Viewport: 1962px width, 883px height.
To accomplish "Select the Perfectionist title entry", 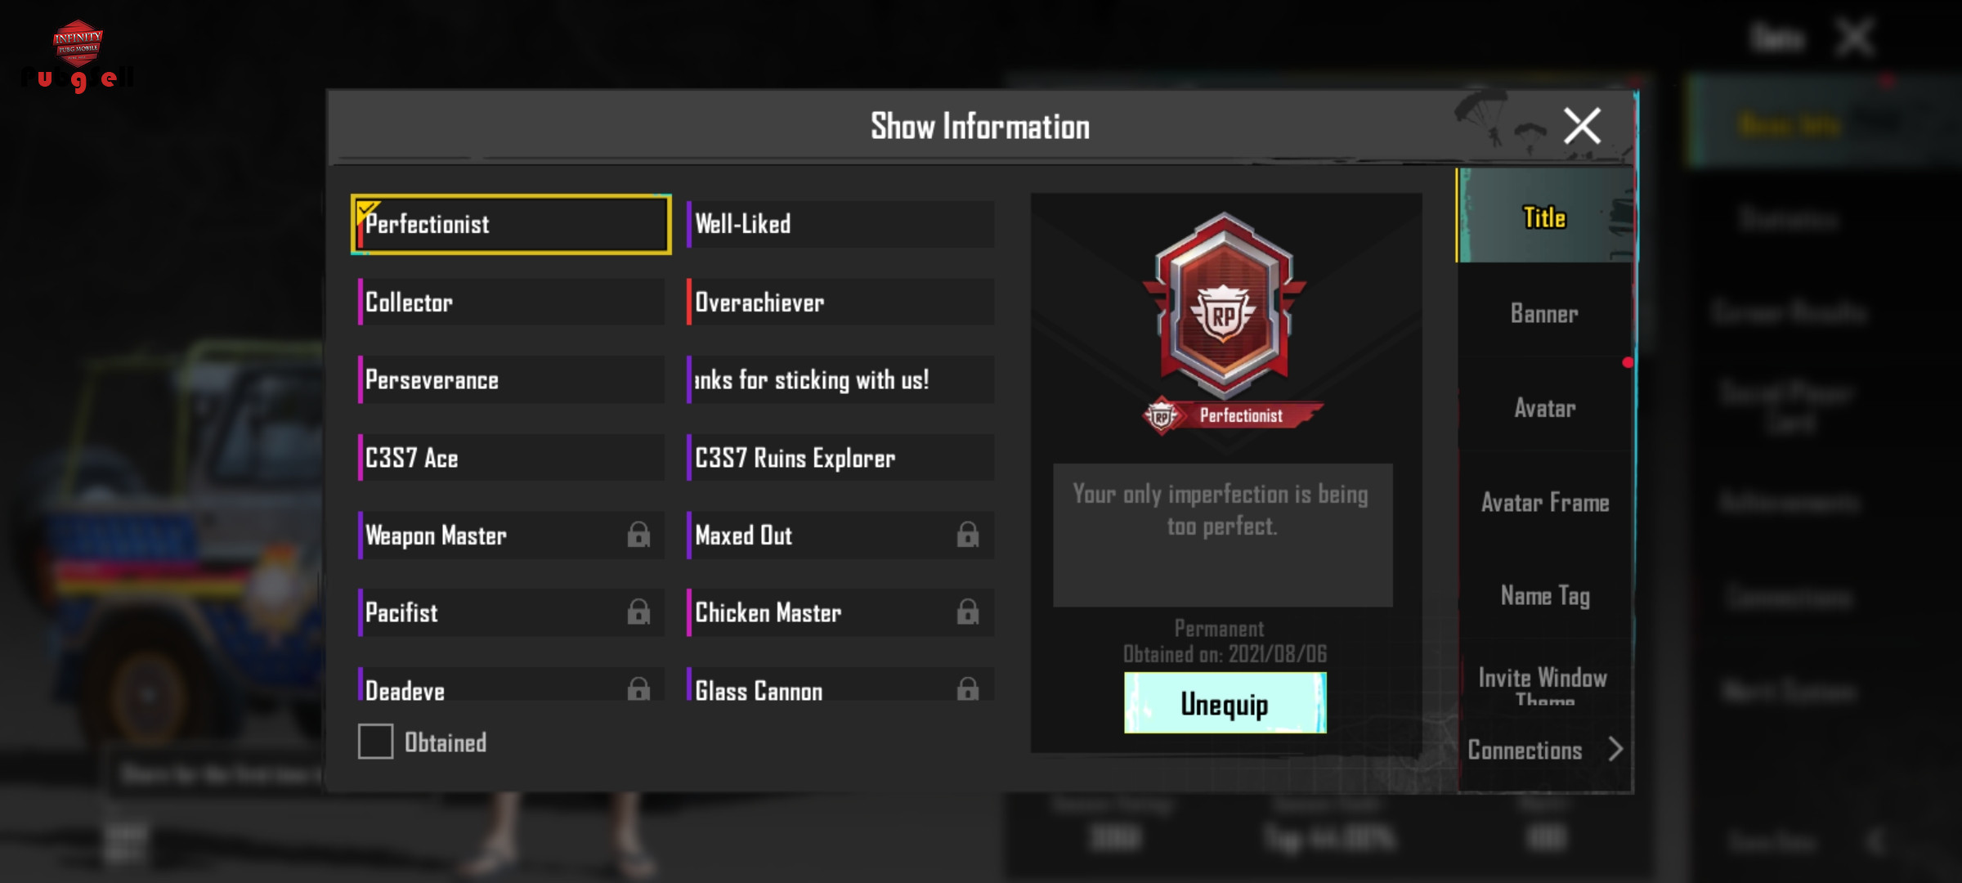I will pos(511,224).
